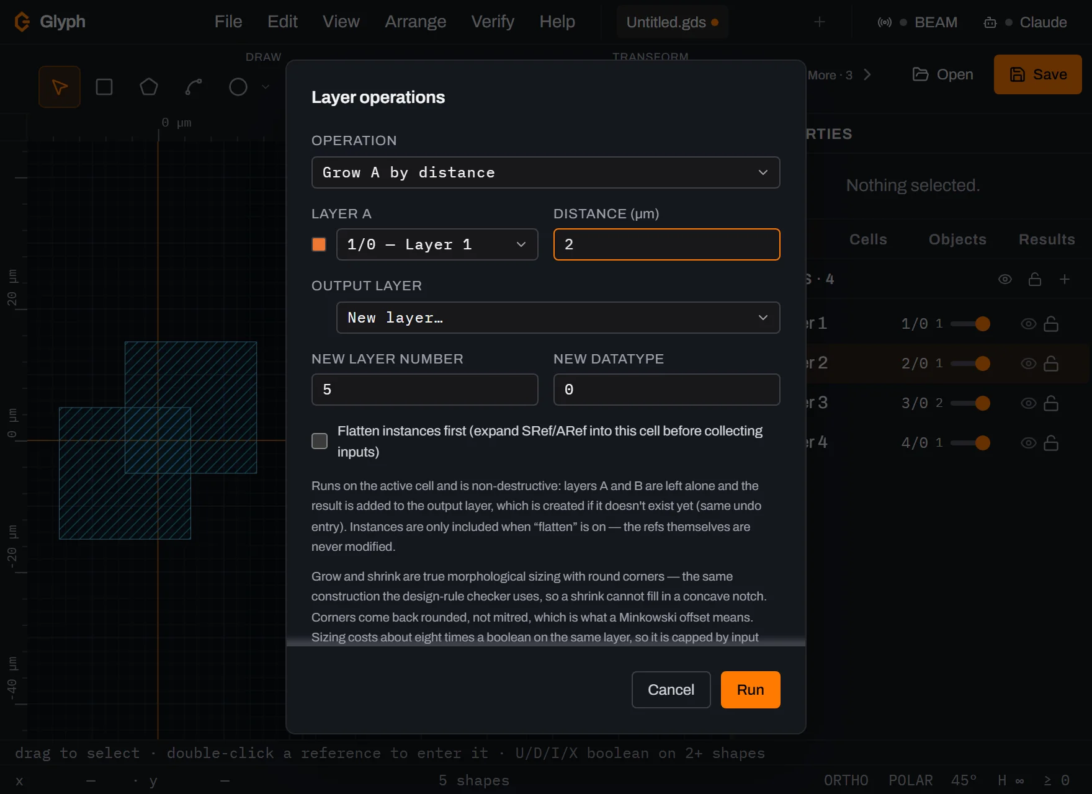Select the arrow selection tool
The height and width of the screenshot is (794, 1092).
tap(60, 87)
